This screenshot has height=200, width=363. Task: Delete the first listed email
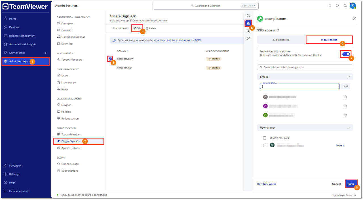tap(345, 97)
